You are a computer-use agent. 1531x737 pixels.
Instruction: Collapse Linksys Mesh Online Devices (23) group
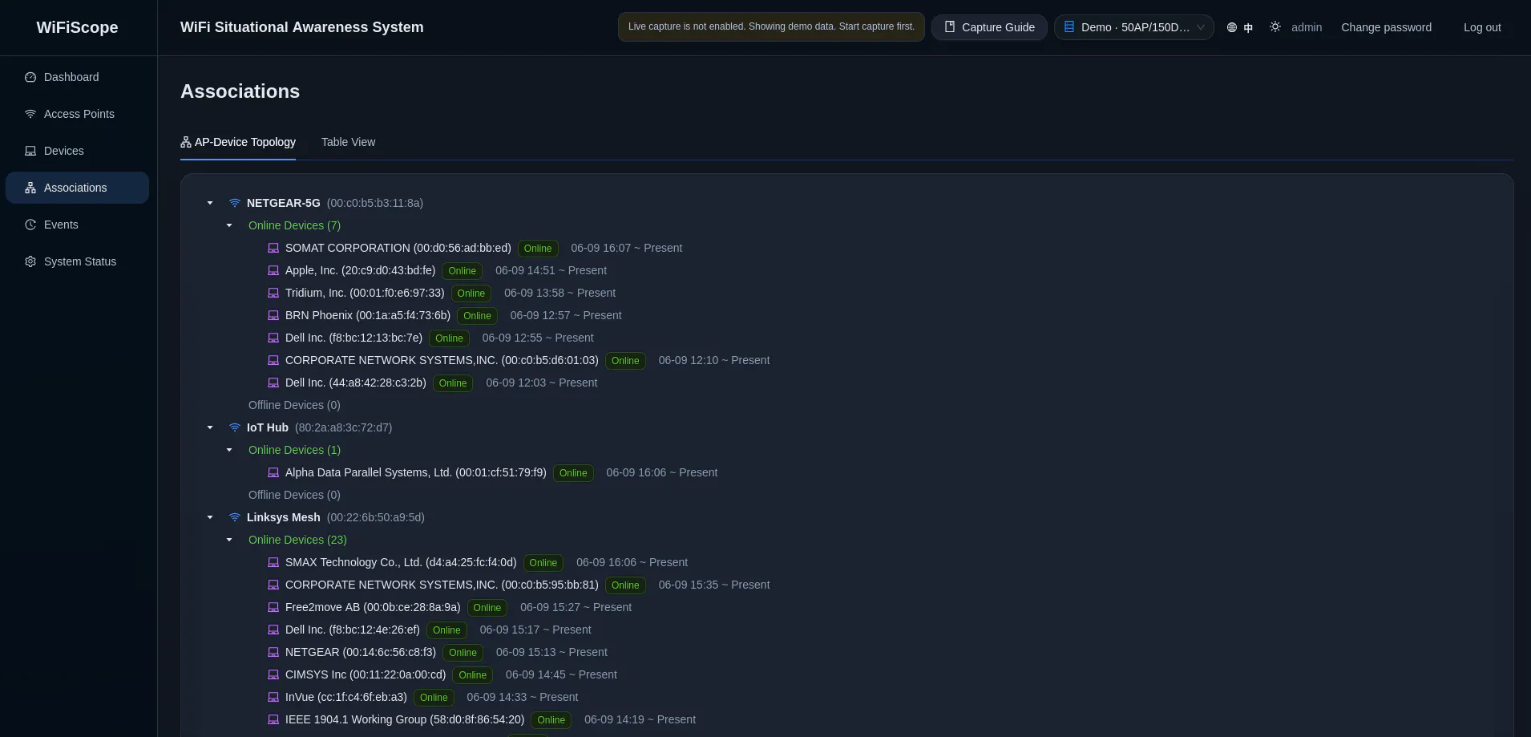[x=229, y=540]
